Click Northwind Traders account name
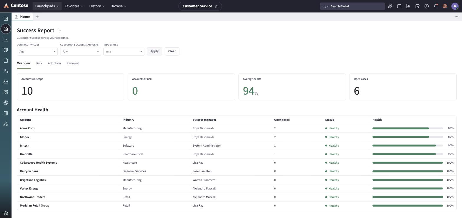This screenshot has height=218, width=462. tap(32, 197)
